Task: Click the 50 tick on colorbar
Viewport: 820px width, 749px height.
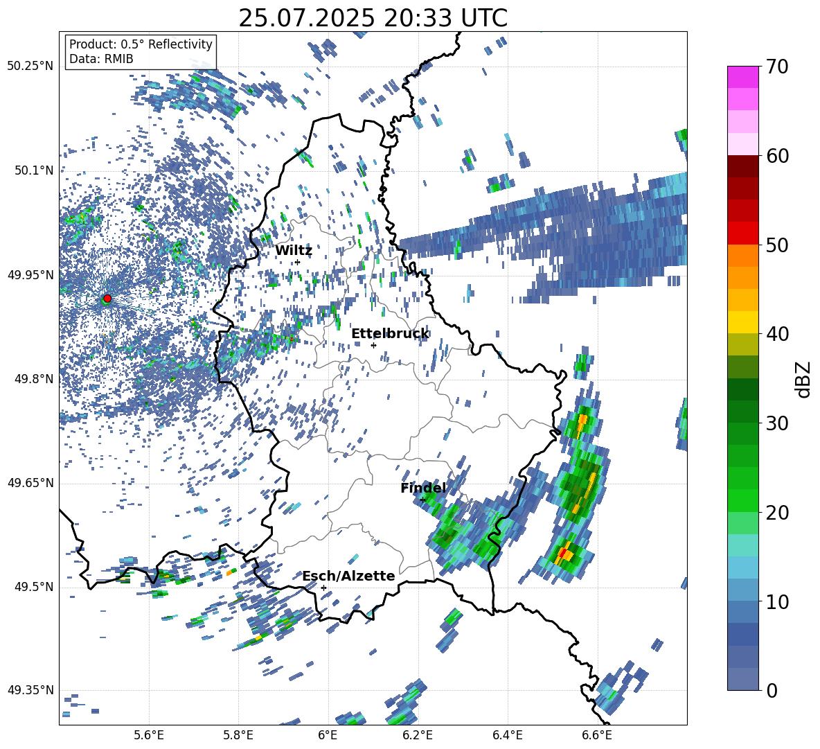Action: tap(777, 245)
